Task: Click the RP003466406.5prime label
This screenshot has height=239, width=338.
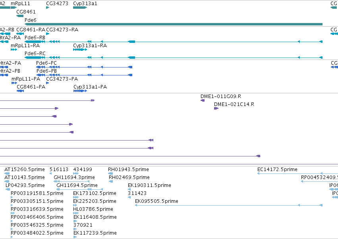Action: pyautogui.click(x=37, y=217)
